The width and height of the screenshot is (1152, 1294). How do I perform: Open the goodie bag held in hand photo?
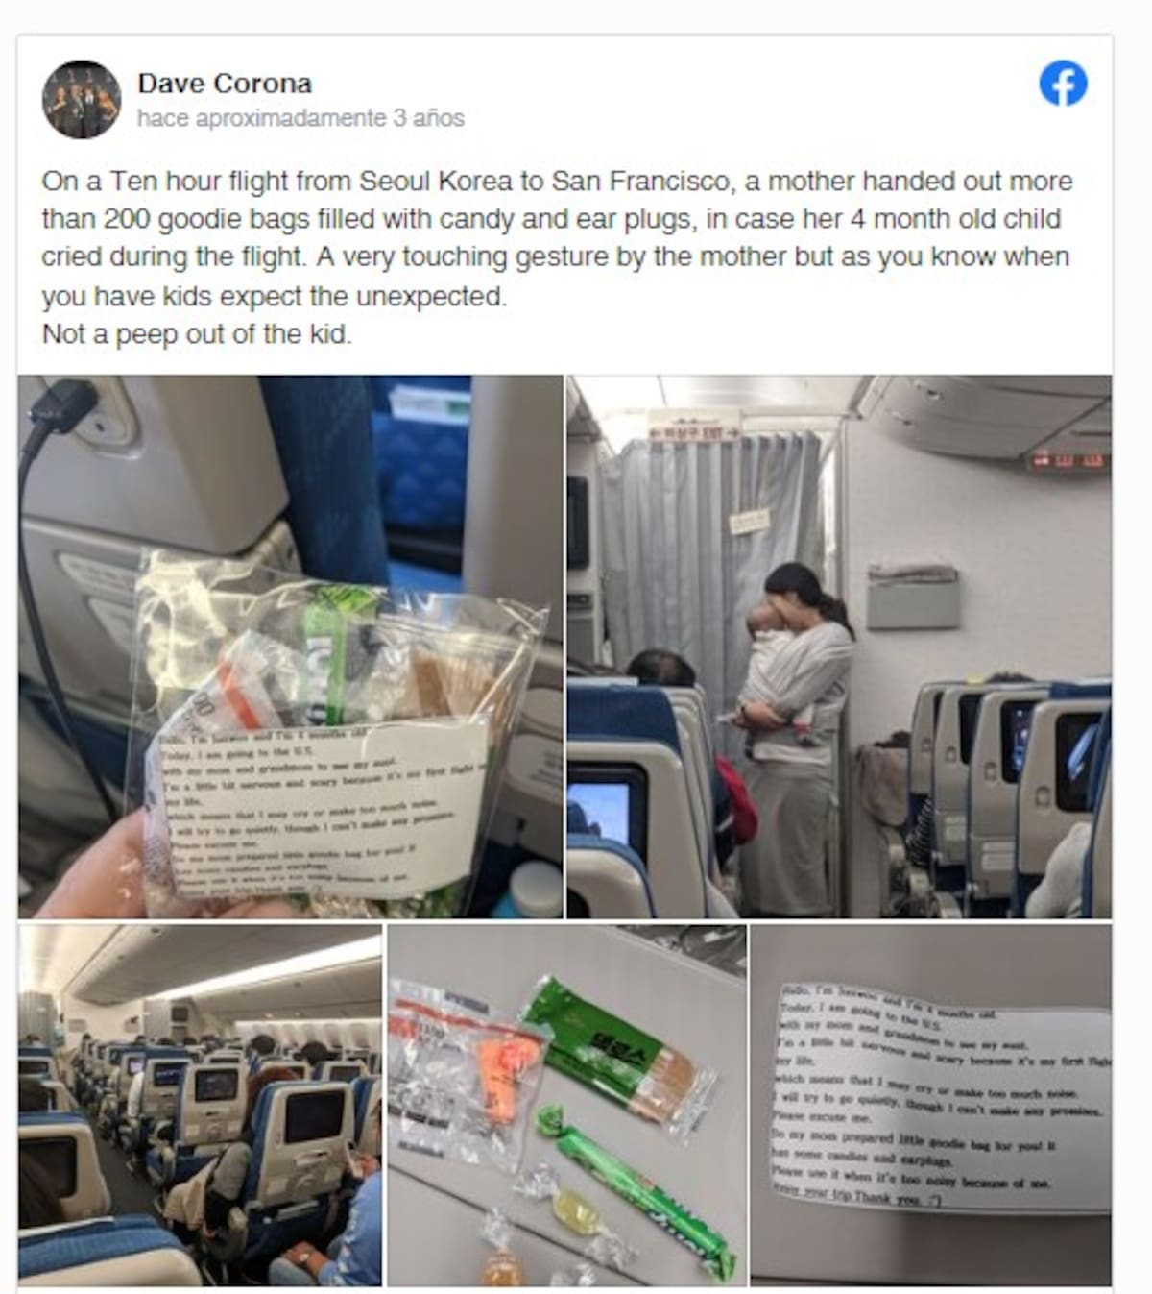pos(291,647)
